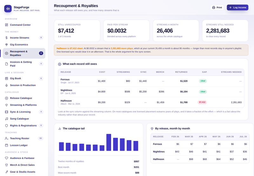Log income with the purple button
Viewport: 254px width, 176px height.
[x=237, y=8]
